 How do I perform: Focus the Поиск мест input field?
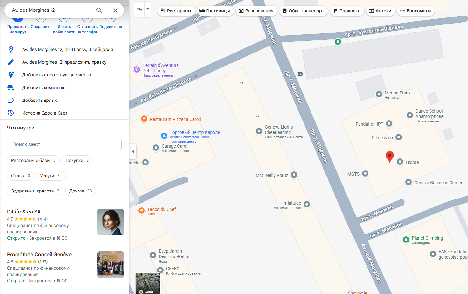tap(64, 144)
